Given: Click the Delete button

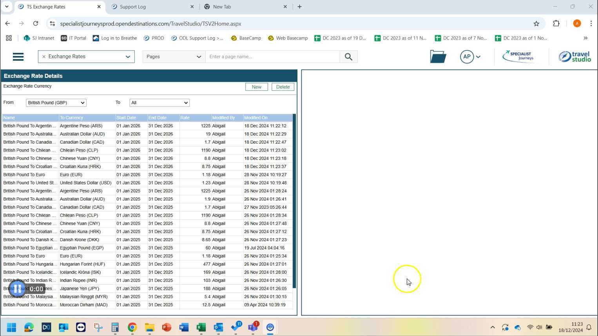Looking at the screenshot, I should click(283, 87).
